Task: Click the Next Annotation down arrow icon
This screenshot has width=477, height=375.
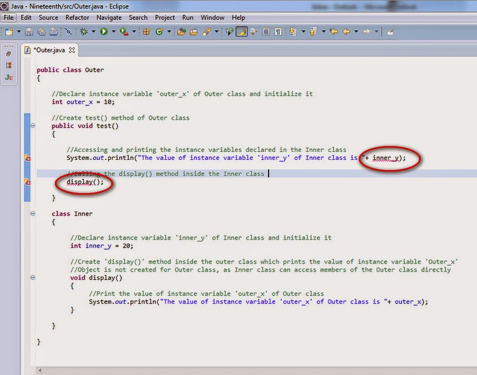Action: (293, 32)
